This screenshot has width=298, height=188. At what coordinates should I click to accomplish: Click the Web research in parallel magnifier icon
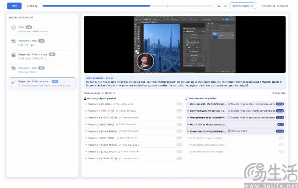click(187, 98)
